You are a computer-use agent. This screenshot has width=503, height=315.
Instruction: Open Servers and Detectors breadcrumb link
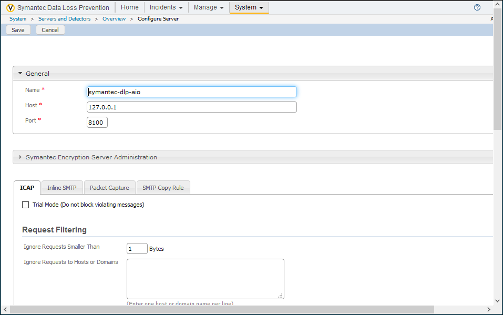pyautogui.click(x=65, y=18)
